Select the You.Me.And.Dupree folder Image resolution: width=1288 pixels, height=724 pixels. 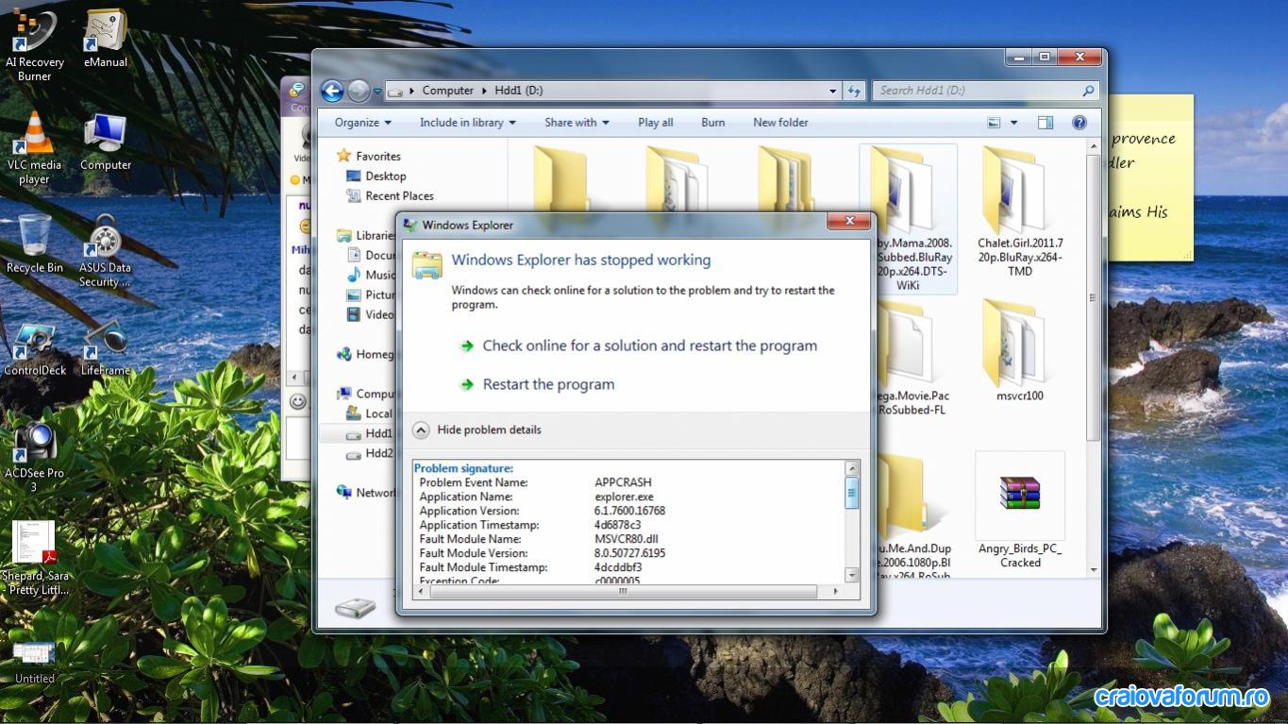(912, 516)
